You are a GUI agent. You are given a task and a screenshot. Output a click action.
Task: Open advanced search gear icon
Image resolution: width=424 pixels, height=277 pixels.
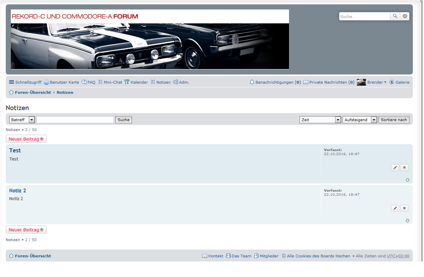405,16
